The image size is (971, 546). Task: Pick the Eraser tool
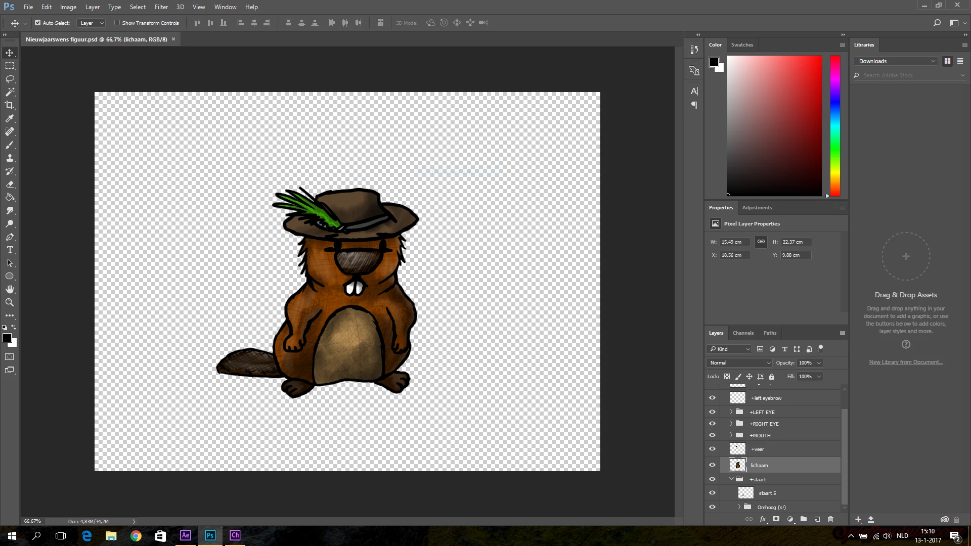[x=10, y=185]
